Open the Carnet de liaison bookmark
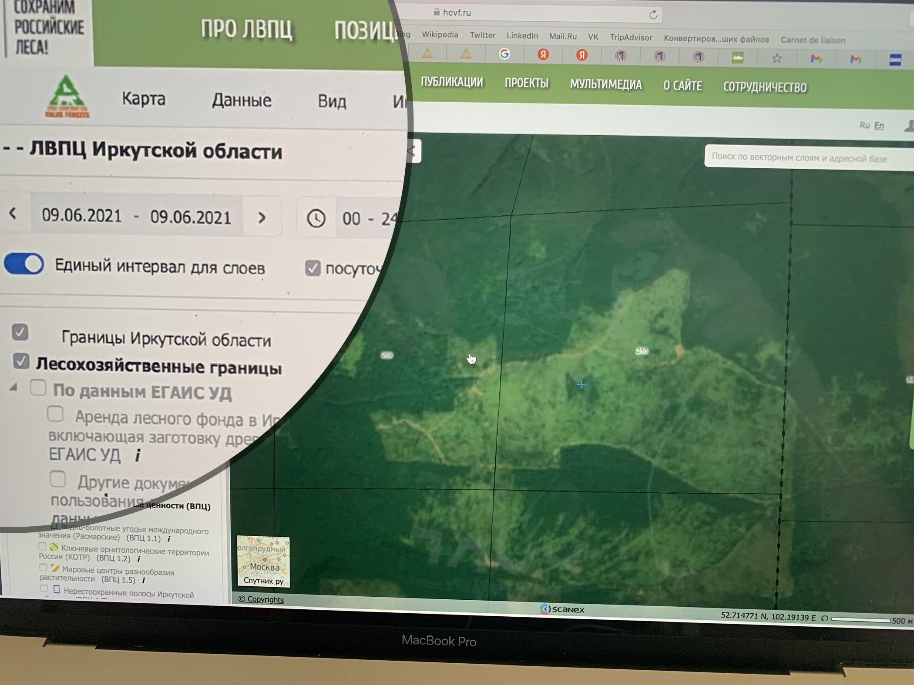Image resolution: width=914 pixels, height=685 pixels. pyautogui.click(x=813, y=40)
